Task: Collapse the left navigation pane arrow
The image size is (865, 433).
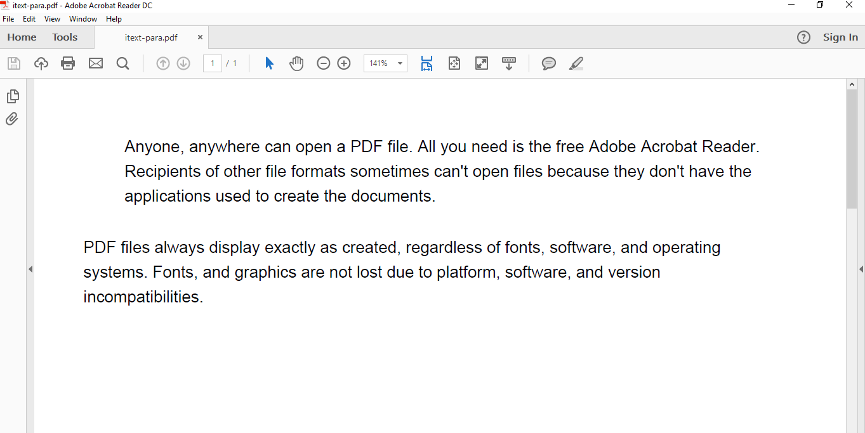Action: coord(31,268)
